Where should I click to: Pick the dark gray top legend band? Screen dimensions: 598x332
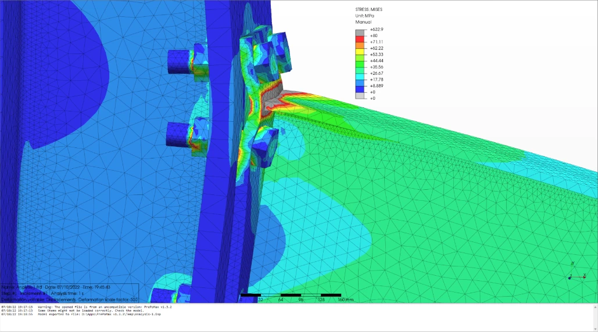click(360, 32)
